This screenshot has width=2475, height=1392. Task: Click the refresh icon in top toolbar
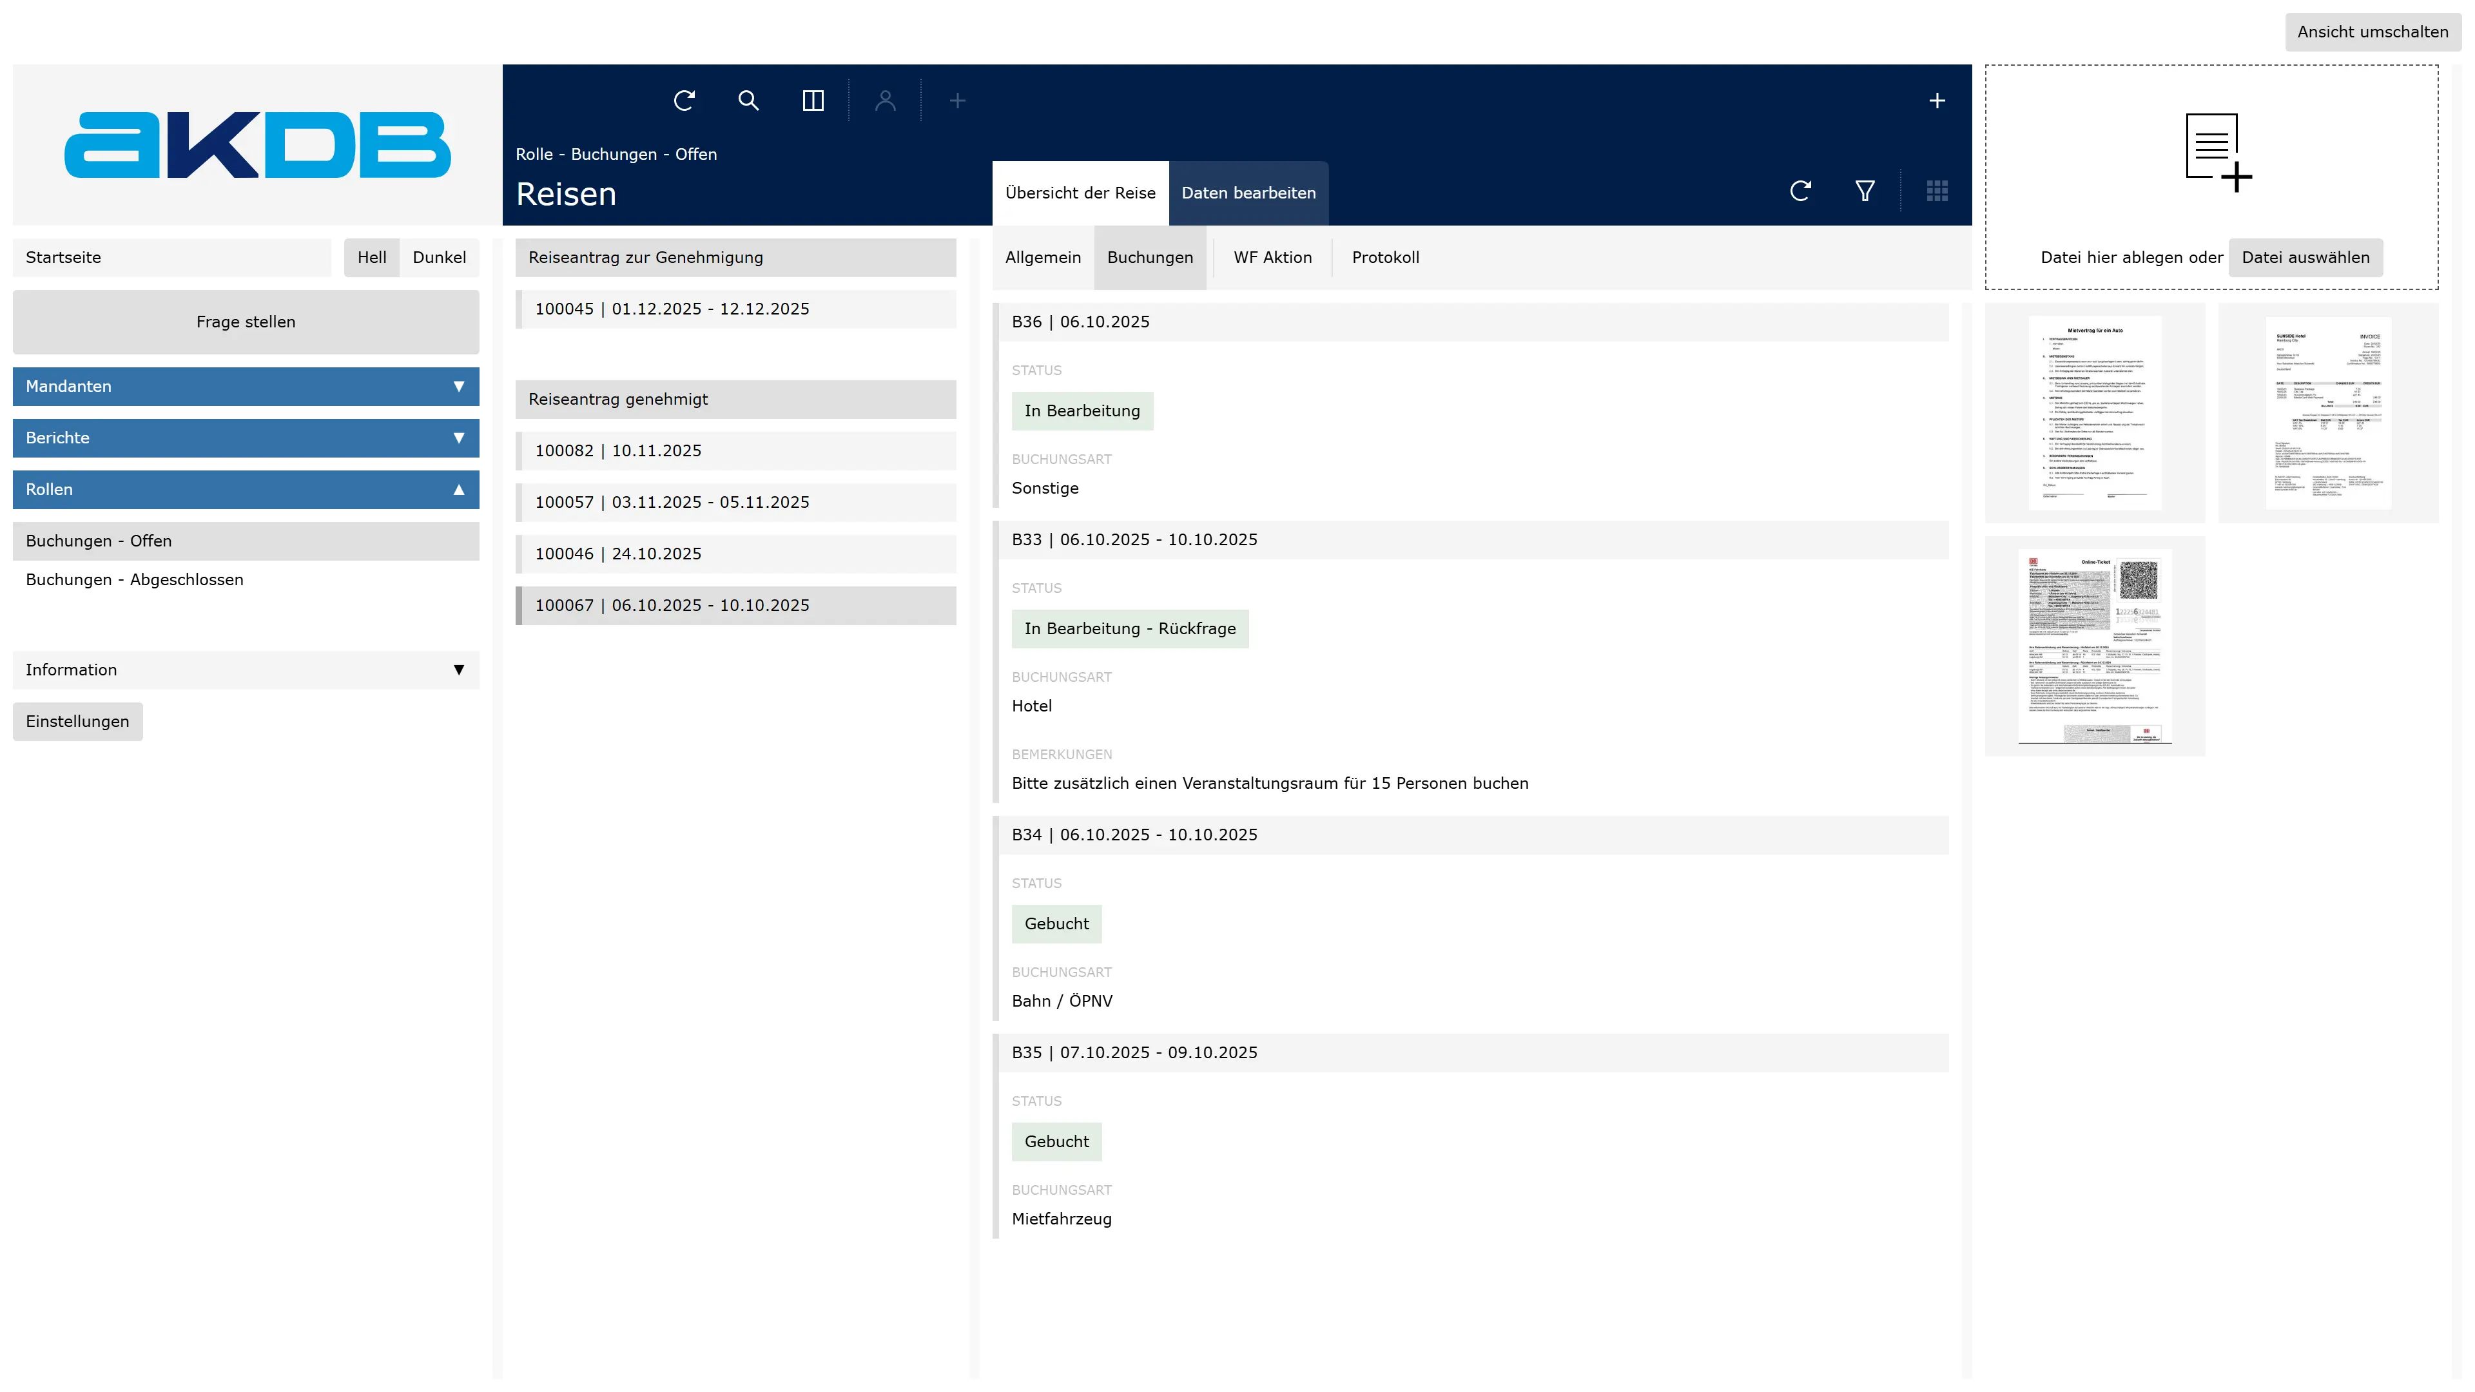(684, 101)
